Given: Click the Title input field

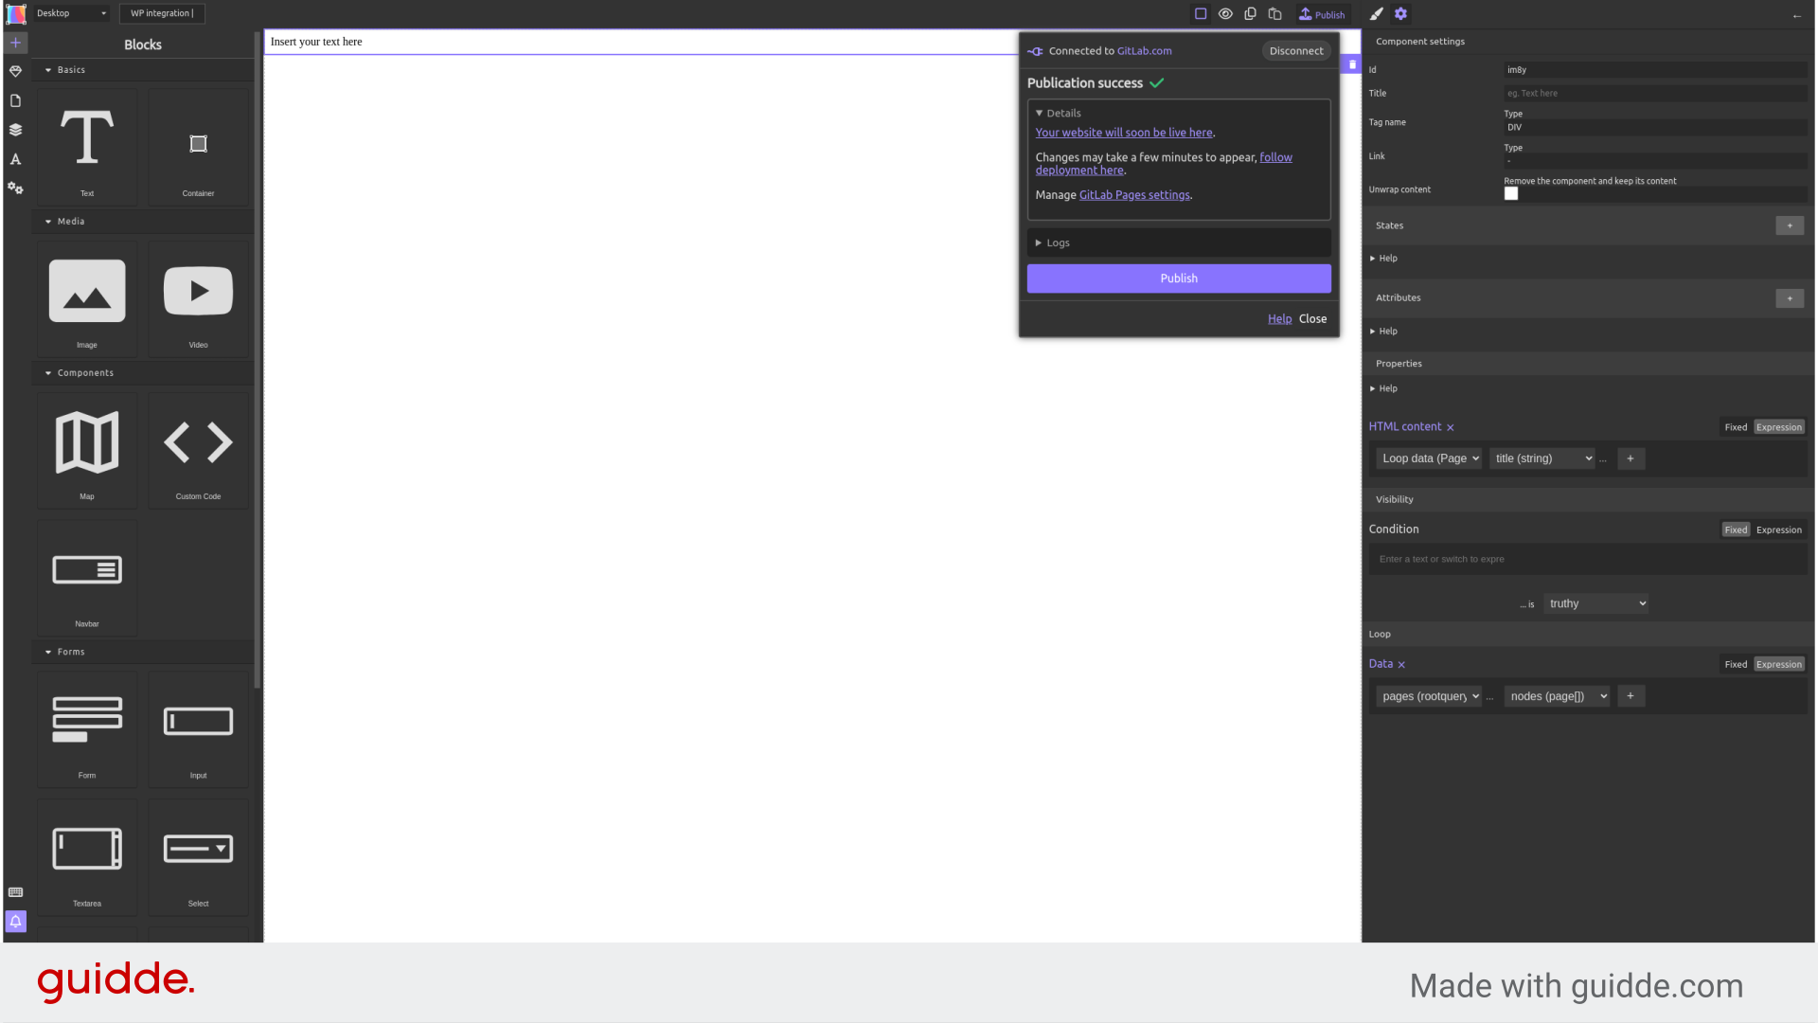Looking at the screenshot, I should point(1655,94).
